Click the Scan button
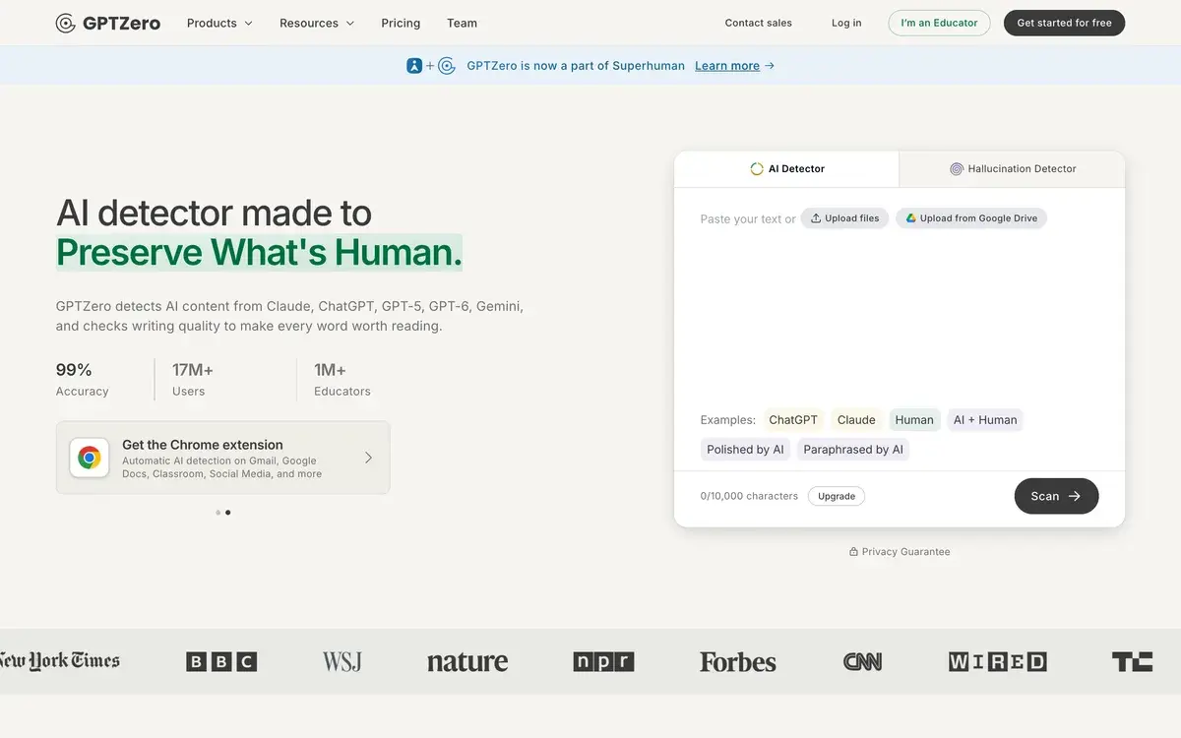 pos(1056,496)
